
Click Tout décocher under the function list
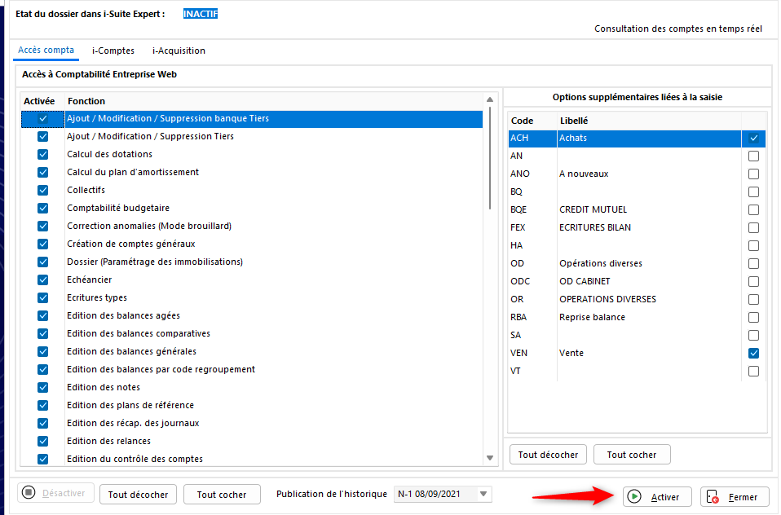138,495
